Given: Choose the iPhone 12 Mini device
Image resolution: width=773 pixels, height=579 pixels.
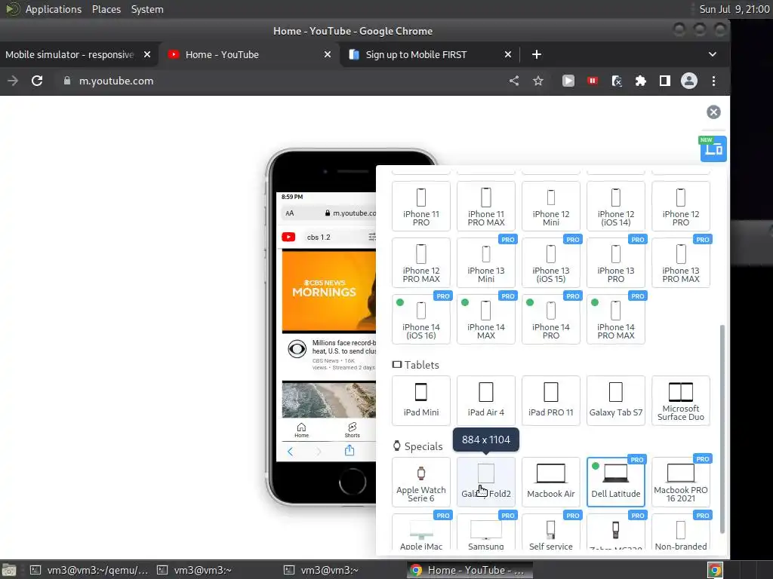Looking at the screenshot, I should (x=550, y=207).
